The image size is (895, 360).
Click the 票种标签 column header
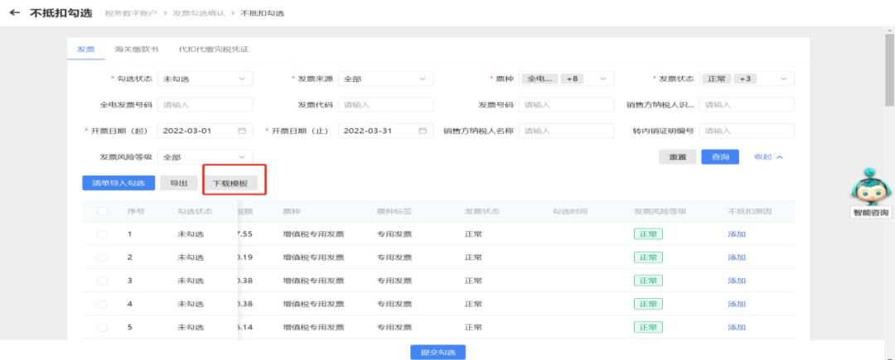[x=394, y=211]
